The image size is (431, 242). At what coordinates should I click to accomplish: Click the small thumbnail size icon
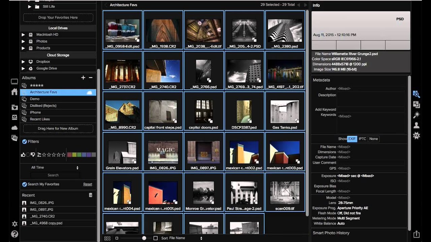pos(117,238)
